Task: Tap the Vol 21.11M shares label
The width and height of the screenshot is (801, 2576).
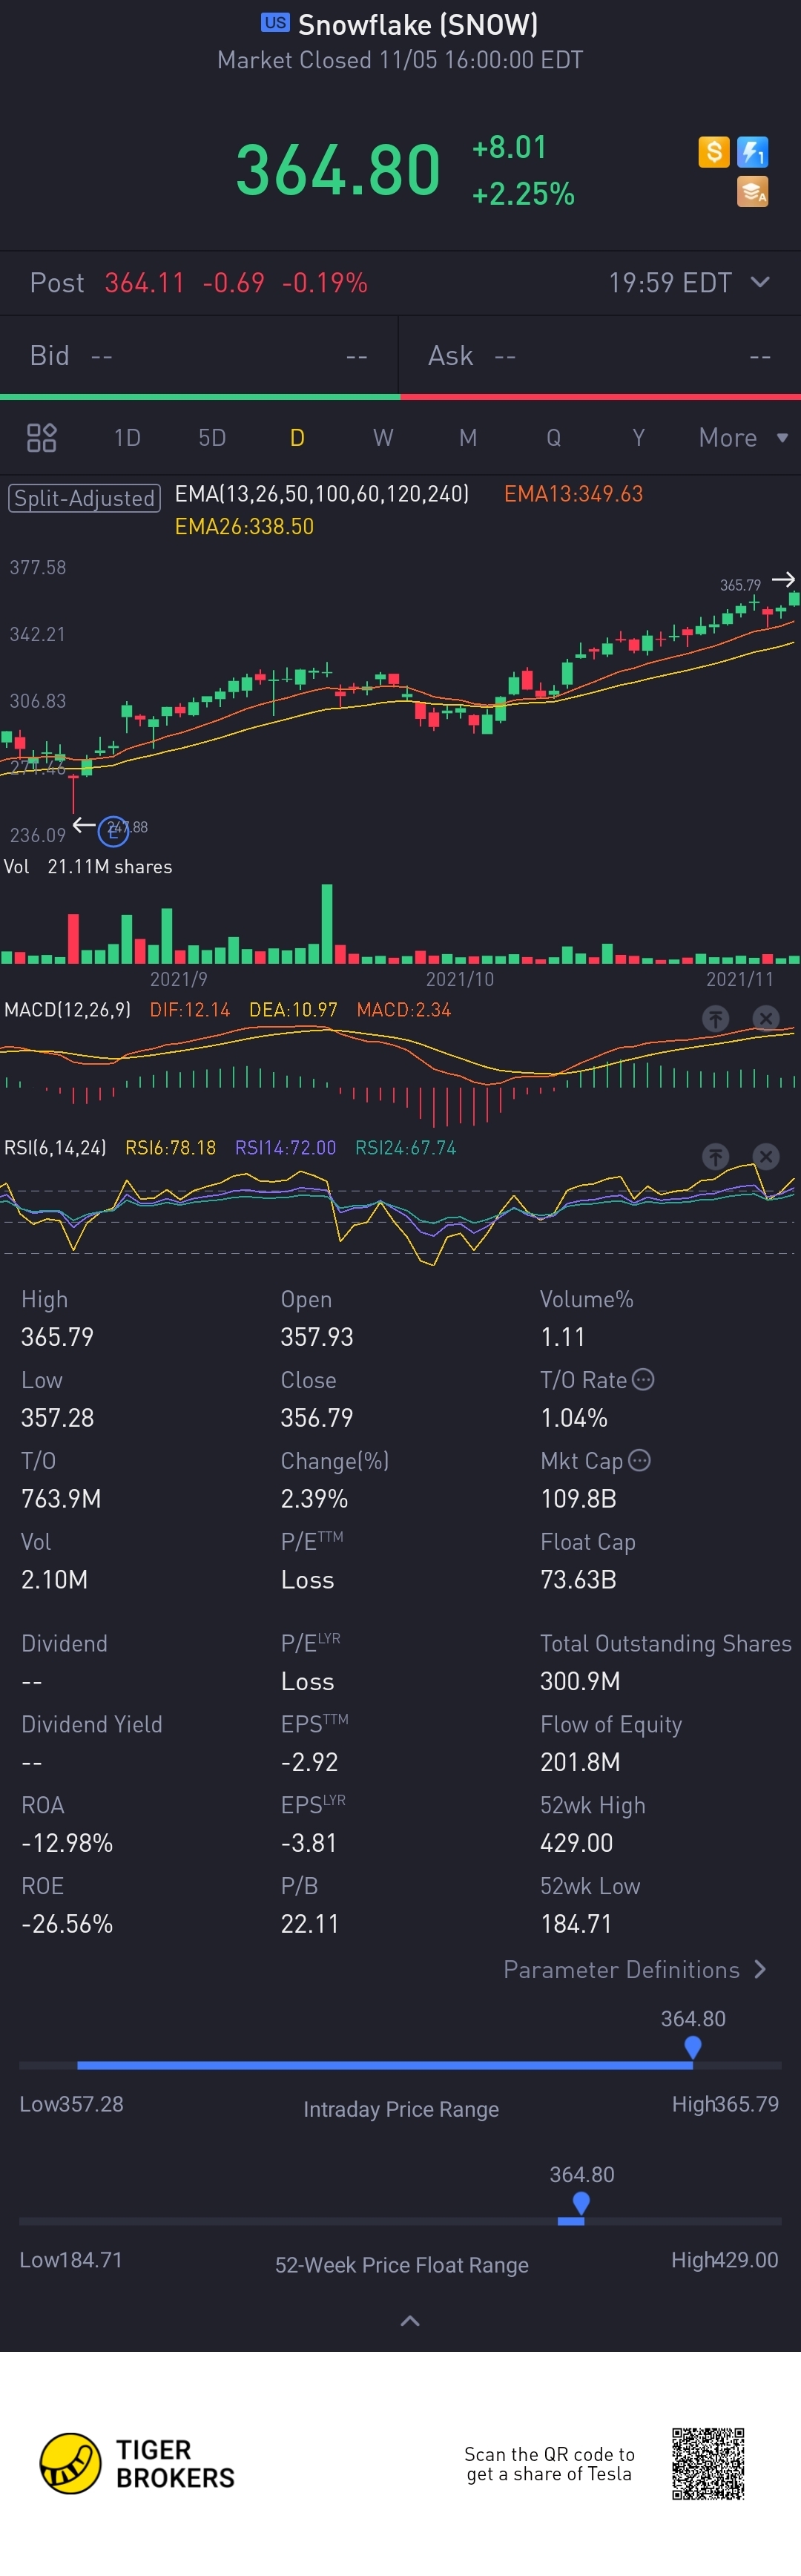Action: (88, 866)
